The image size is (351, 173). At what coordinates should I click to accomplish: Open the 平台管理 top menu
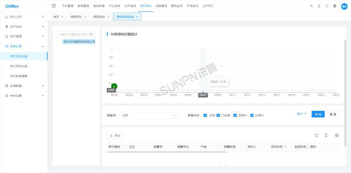click(x=68, y=6)
